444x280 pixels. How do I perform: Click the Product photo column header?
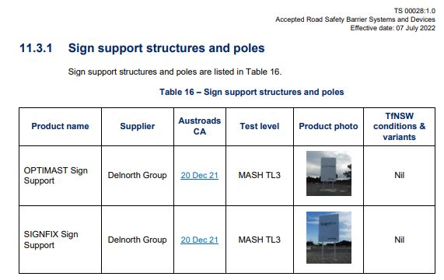coord(328,126)
